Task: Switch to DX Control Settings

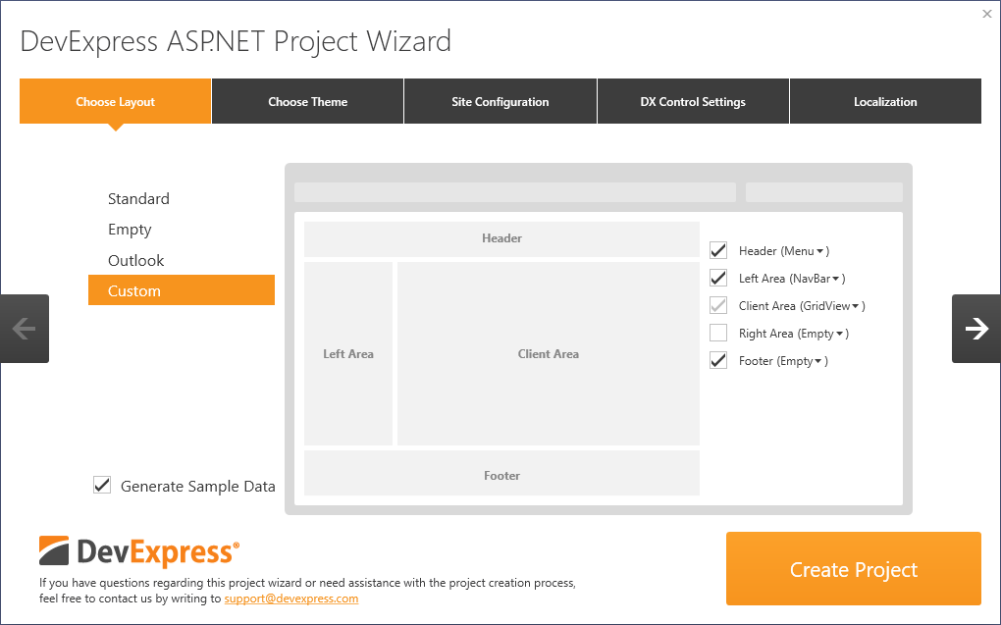Action: pyautogui.click(x=693, y=101)
